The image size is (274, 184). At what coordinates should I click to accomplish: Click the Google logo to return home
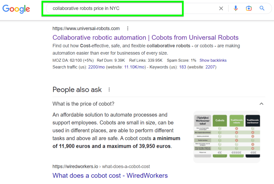click(x=16, y=9)
